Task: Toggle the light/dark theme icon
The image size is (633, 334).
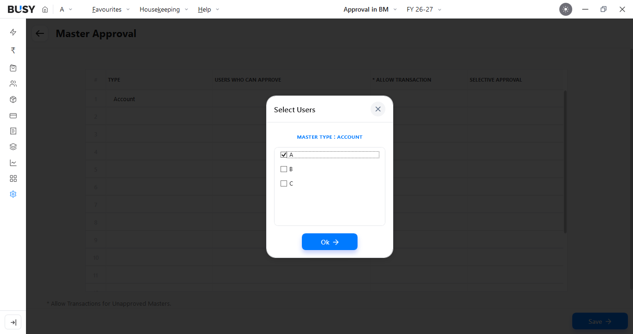Action: click(x=566, y=9)
